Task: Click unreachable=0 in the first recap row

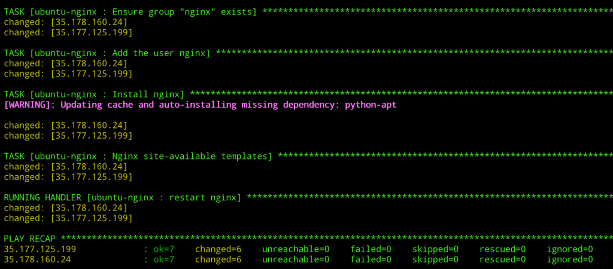Action: [296, 249]
